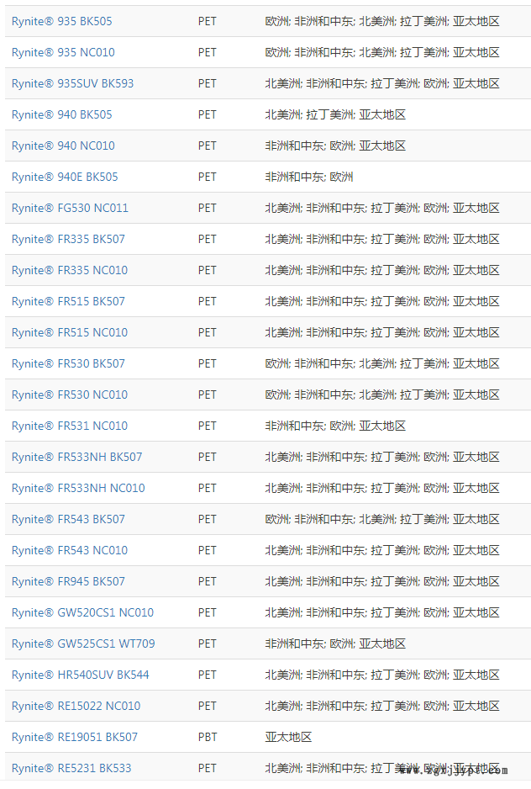531x789 pixels.
Task: Click the Rynite FR530 BK507 link
Action: [68, 363]
